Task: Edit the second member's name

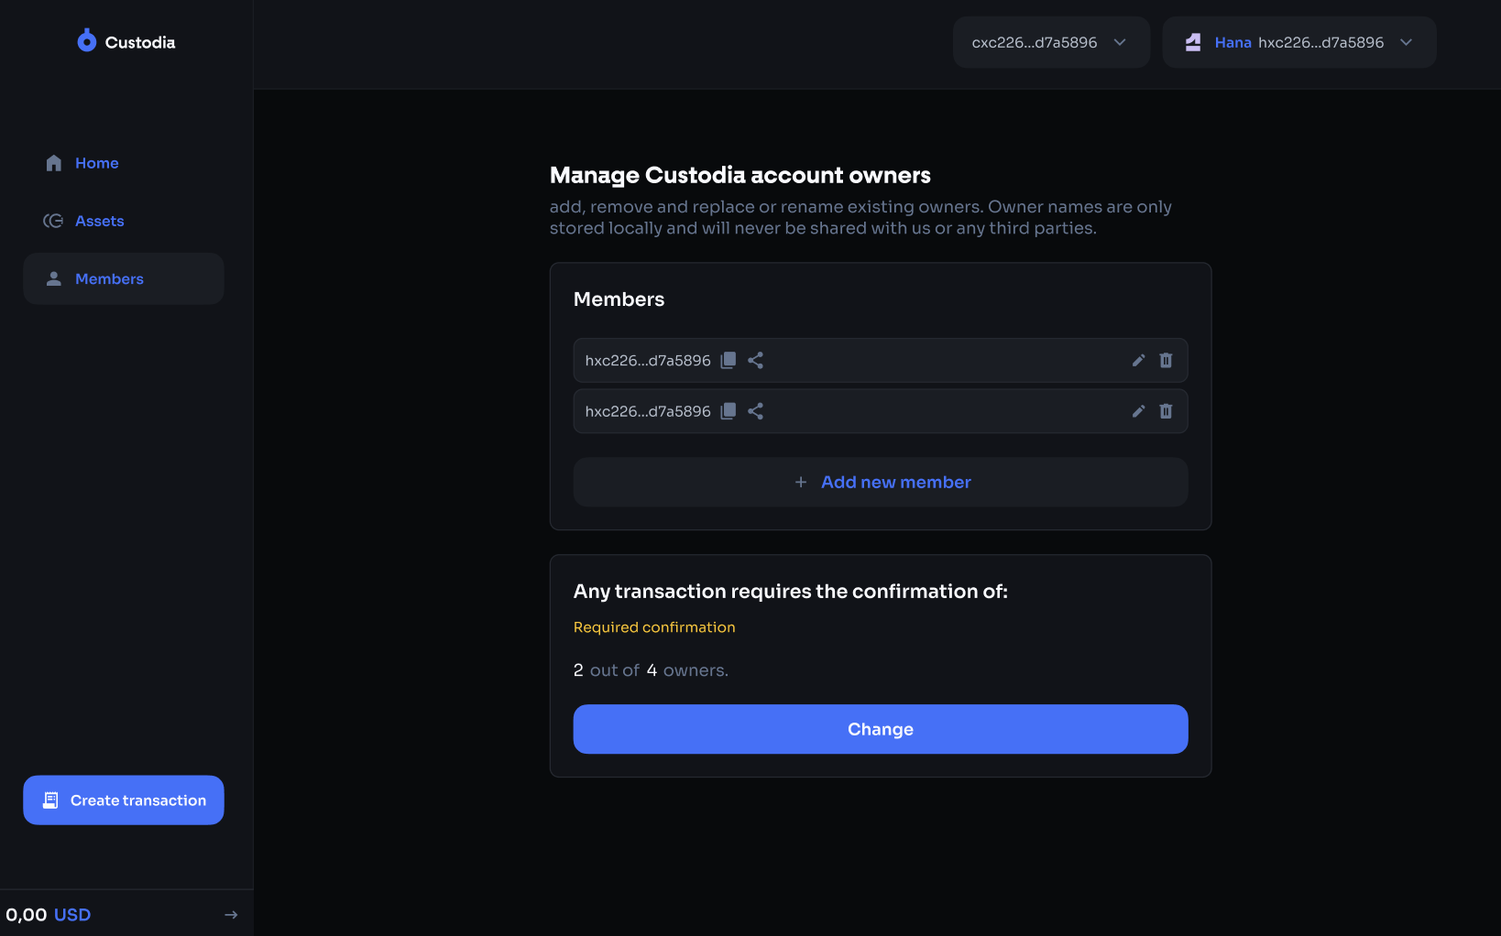Action: pyautogui.click(x=1138, y=411)
